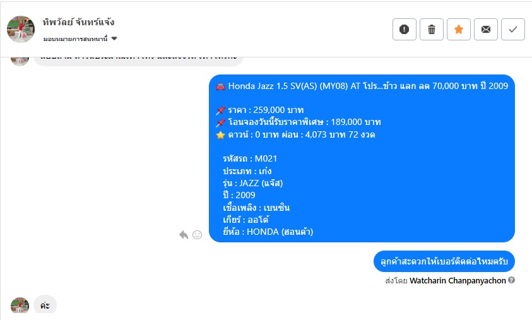Image resolution: width=532 pixels, height=320 pixels.
Task: Toggle the orange star follow-up icon
Action: point(458,30)
